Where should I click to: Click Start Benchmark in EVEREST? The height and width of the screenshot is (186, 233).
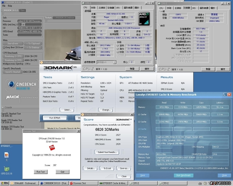click(183, 175)
